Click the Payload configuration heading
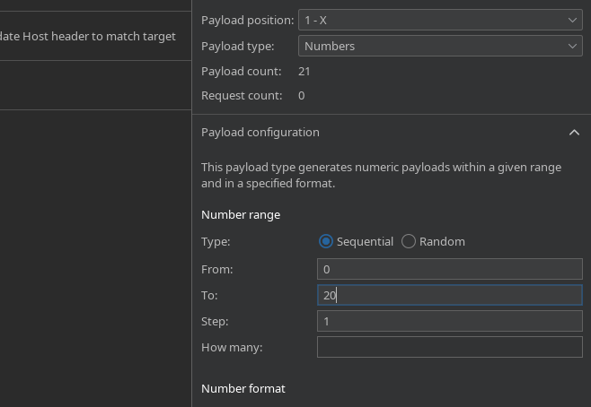The width and height of the screenshot is (591, 407). pyautogui.click(x=260, y=132)
